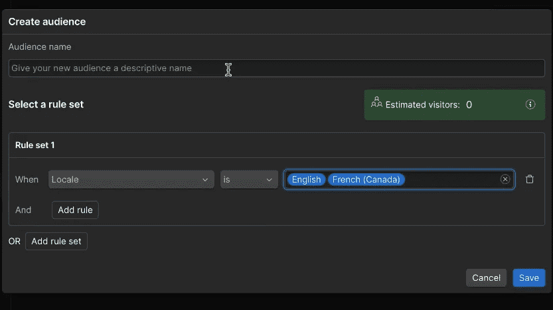Focus the Audience name input field
This screenshot has height=310, width=553.
point(276,68)
